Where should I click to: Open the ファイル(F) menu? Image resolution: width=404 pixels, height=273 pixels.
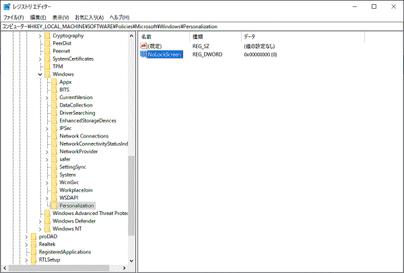[x=13, y=18]
